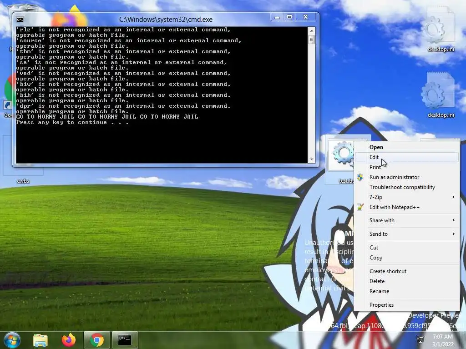466x349 pixels.
Task: Choose Edit with Notepad++
Action: (x=406, y=207)
